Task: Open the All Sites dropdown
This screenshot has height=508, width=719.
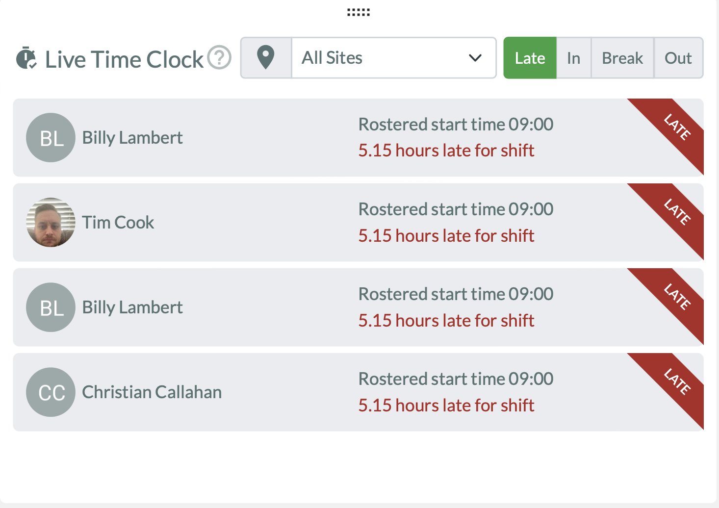Action: [x=392, y=58]
